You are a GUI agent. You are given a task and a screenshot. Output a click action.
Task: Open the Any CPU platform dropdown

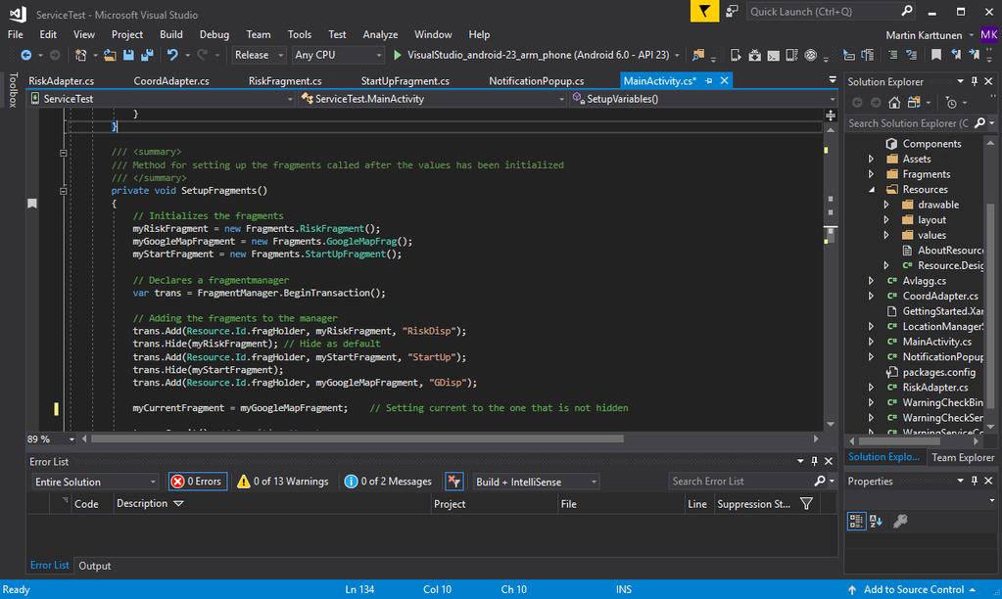click(x=337, y=55)
